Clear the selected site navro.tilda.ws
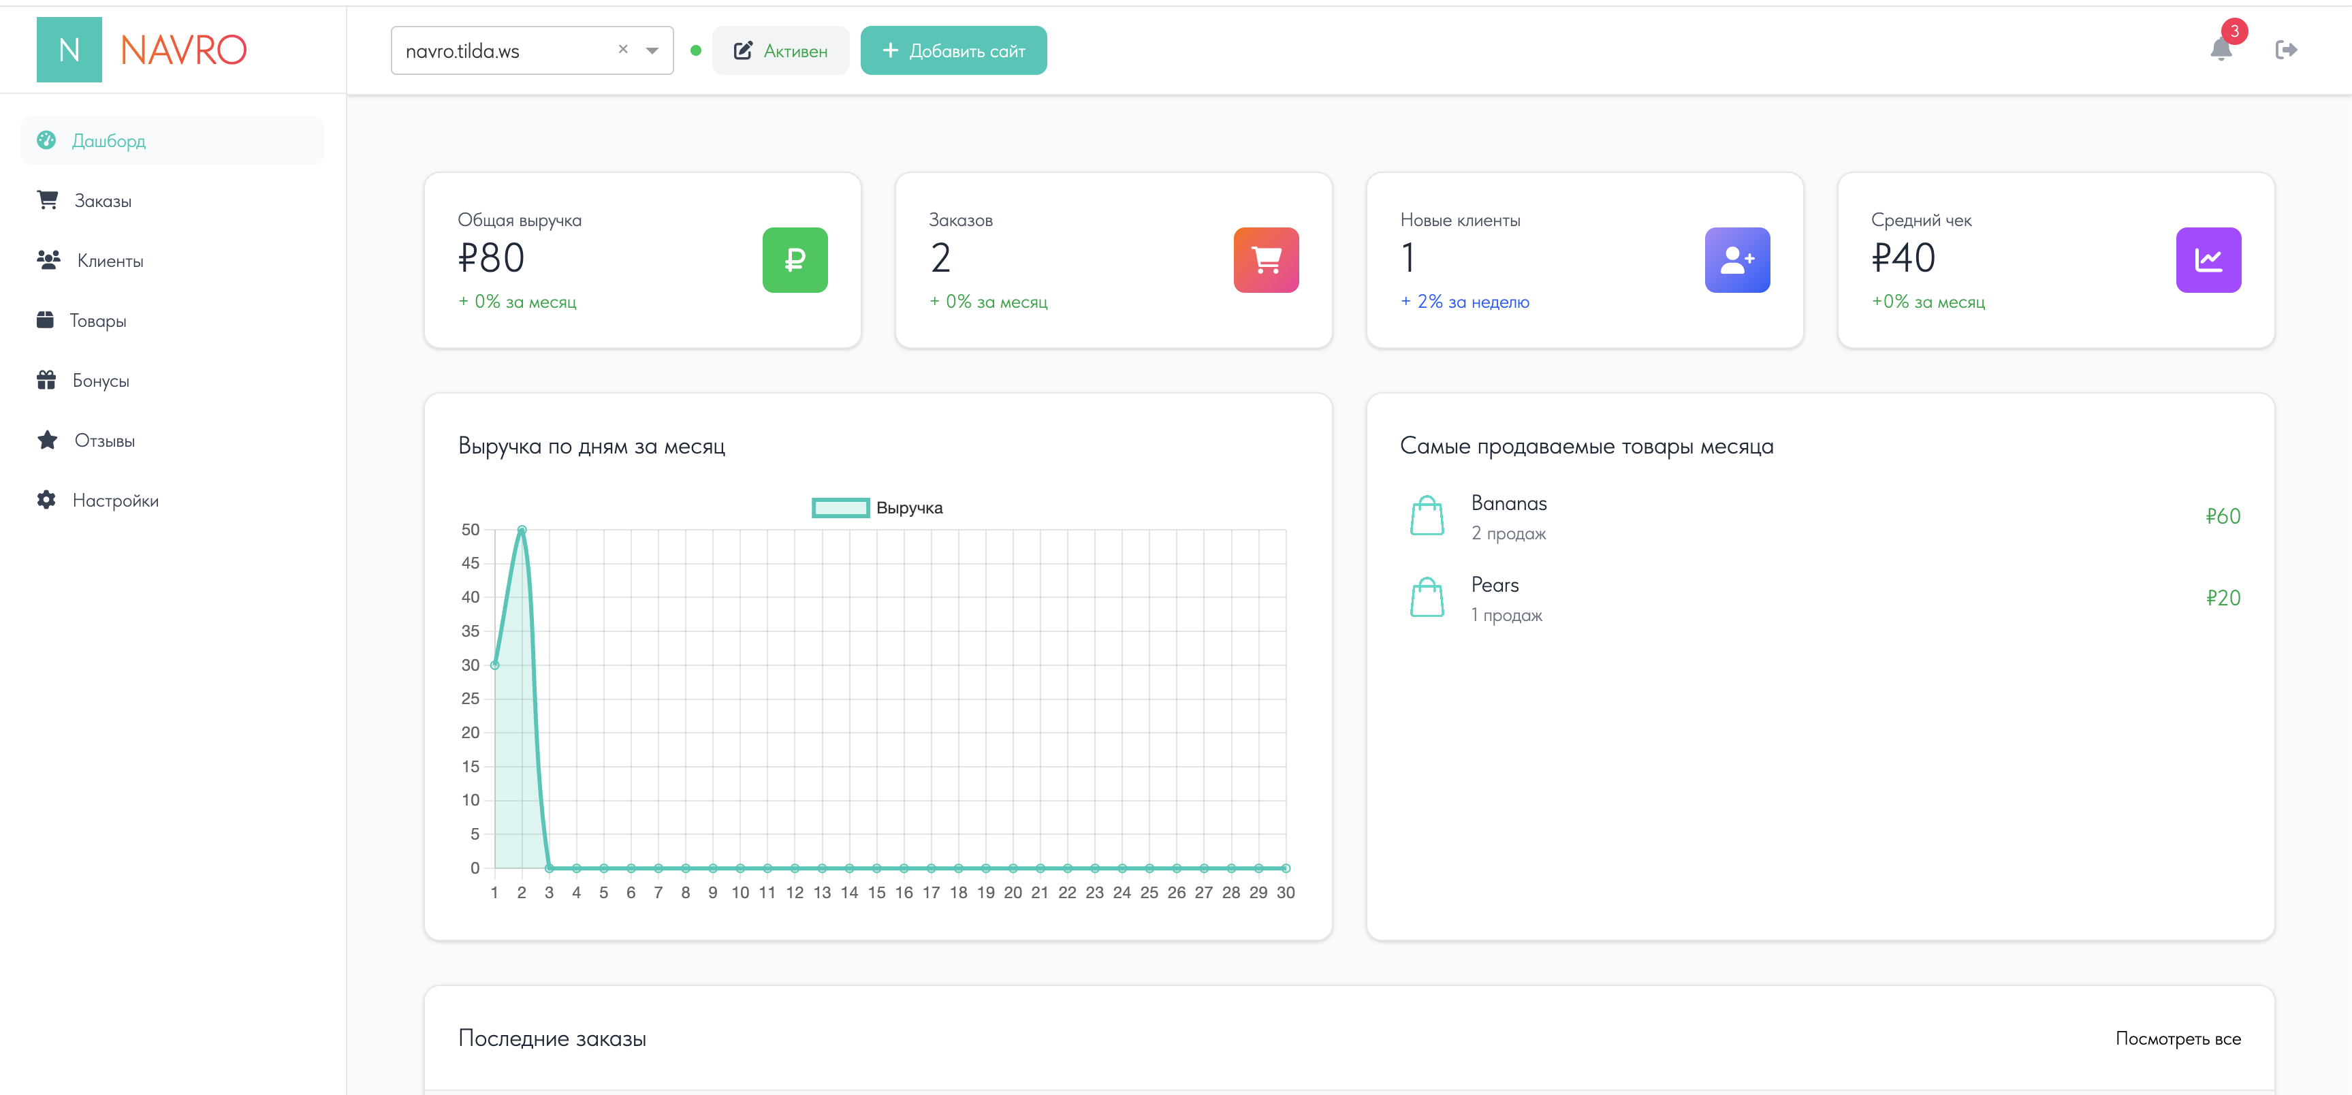This screenshot has height=1095, width=2352. [x=622, y=49]
